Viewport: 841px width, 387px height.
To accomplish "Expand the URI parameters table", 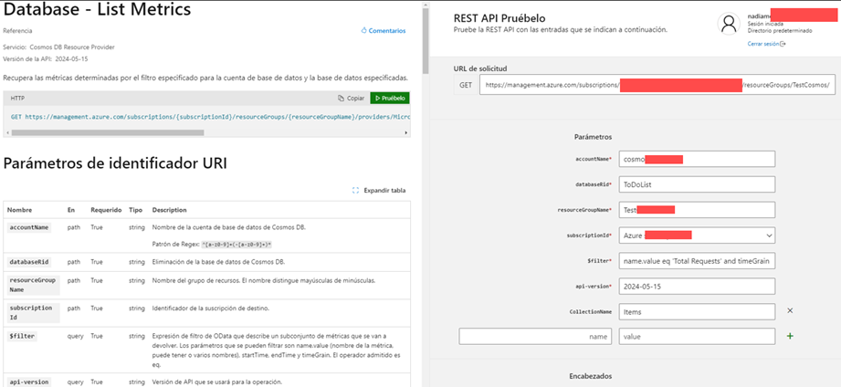I will coord(379,190).
